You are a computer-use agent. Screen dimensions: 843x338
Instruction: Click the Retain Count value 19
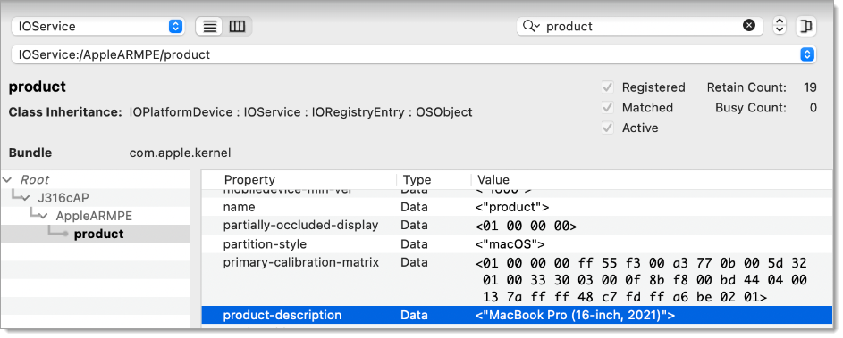pyautogui.click(x=810, y=87)
